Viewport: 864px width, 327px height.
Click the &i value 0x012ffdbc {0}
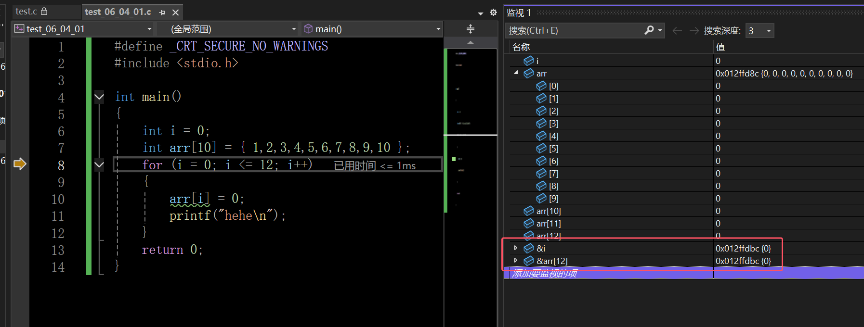tap(743, 249)
